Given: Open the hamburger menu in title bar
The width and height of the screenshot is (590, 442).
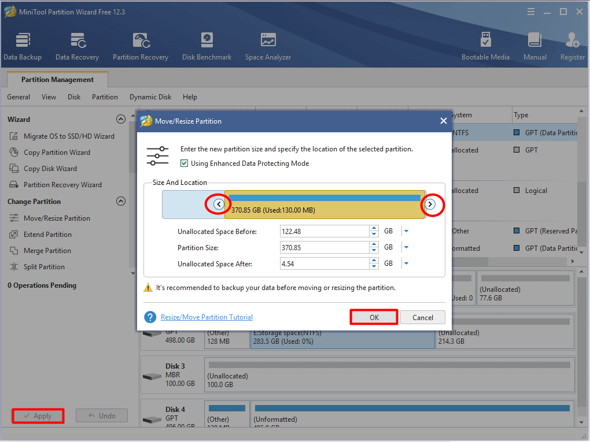Looking at the screenshot, I should (531, 12).
